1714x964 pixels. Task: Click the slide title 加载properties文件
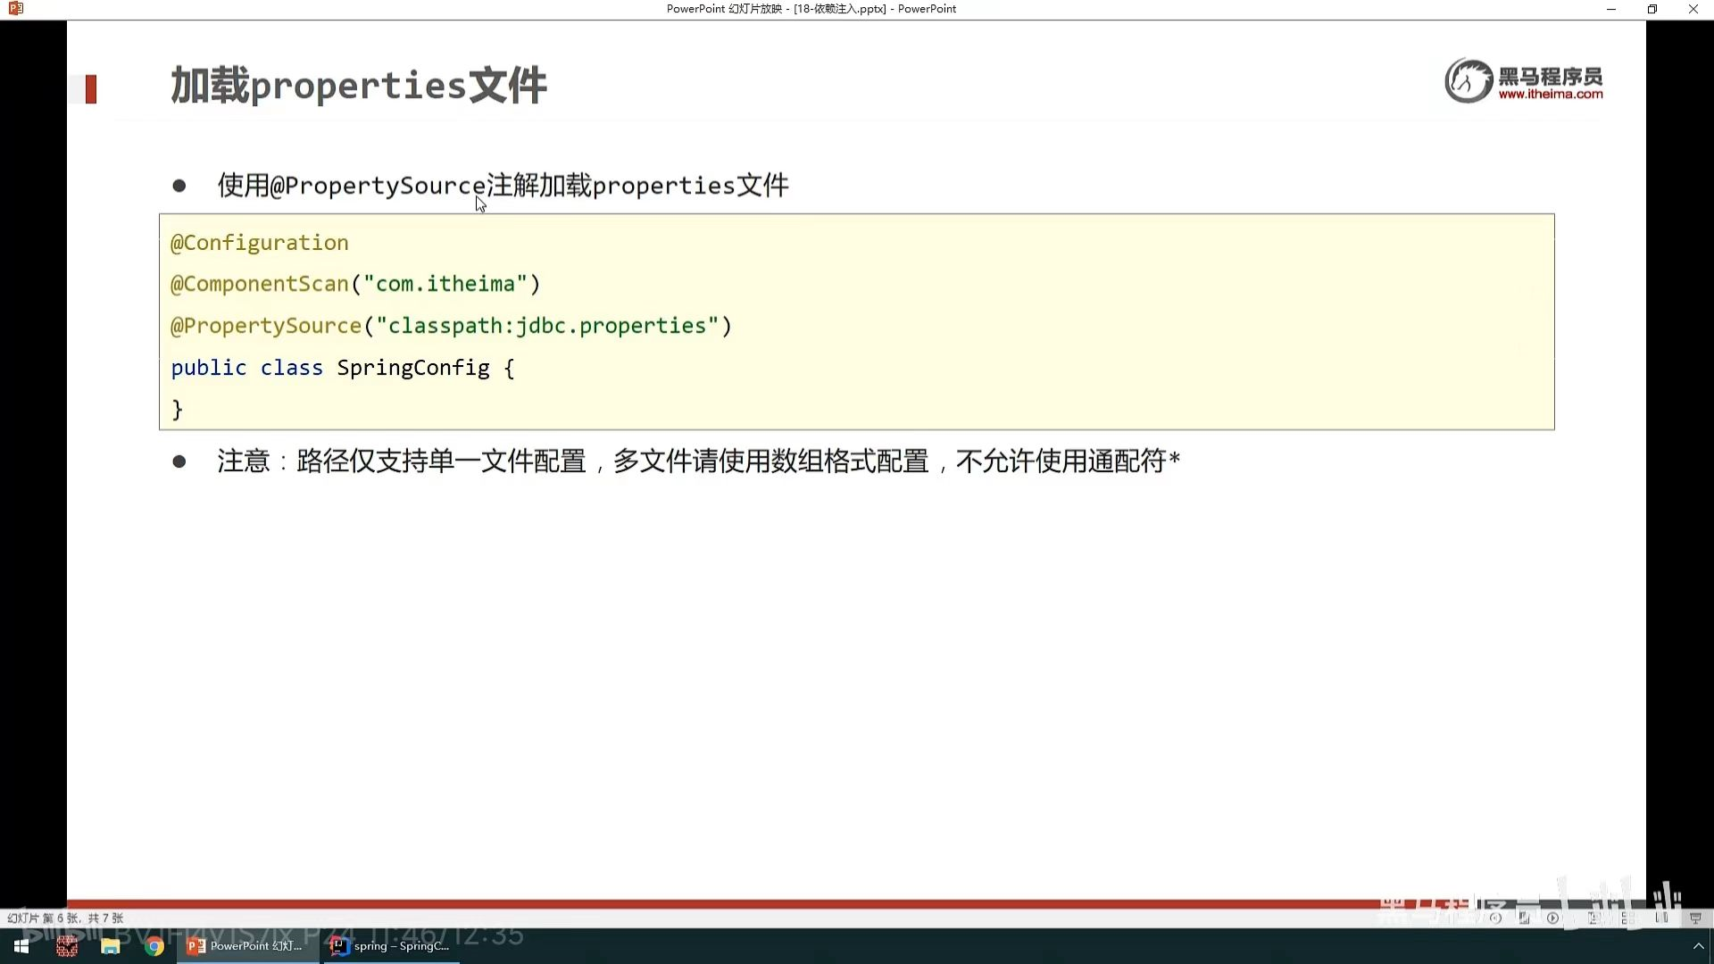pos(358,86)
